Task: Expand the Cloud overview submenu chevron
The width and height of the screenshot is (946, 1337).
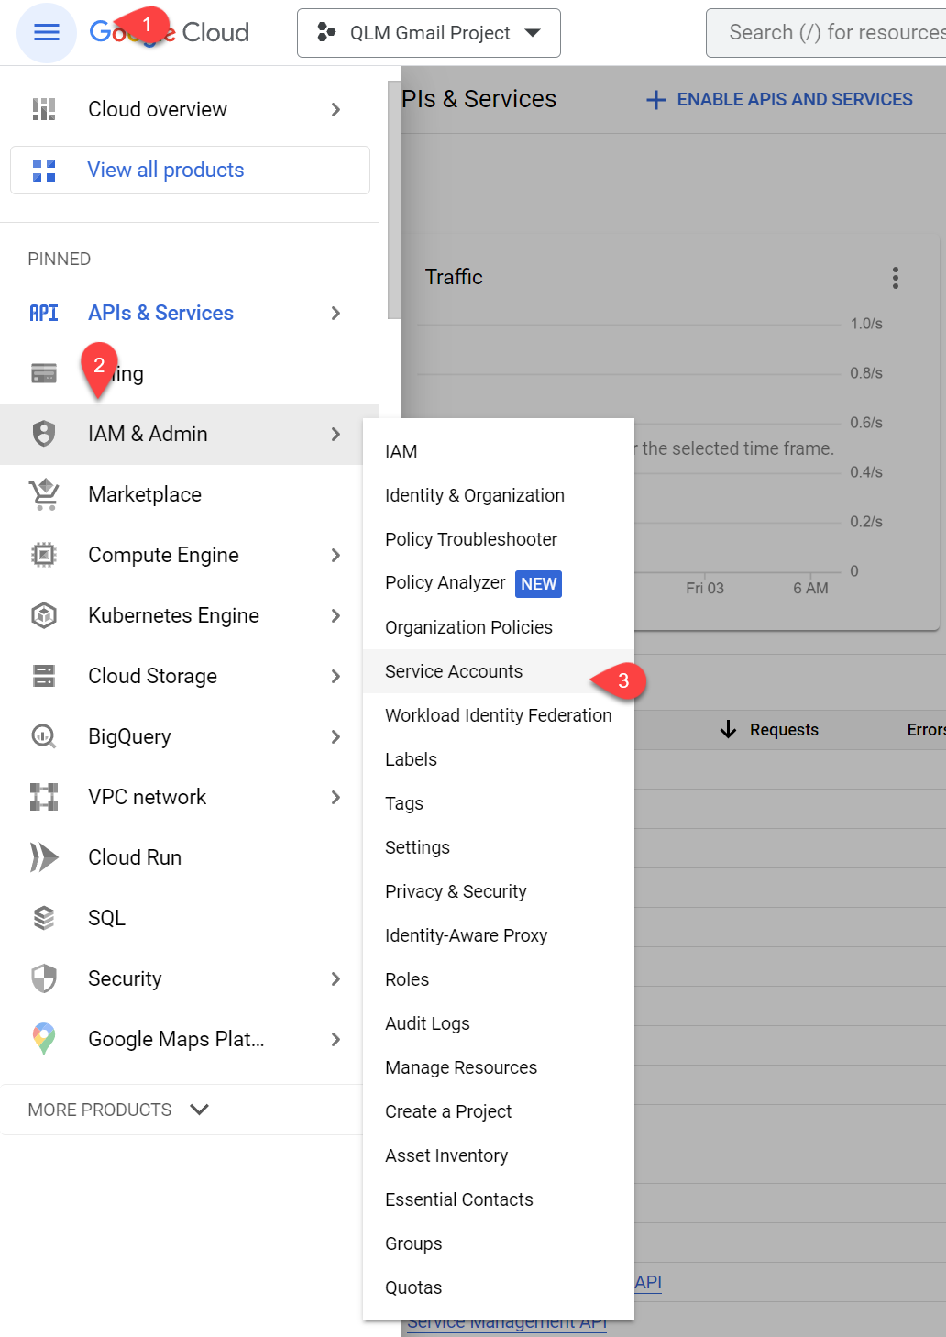Action: [x=335, y=110]
